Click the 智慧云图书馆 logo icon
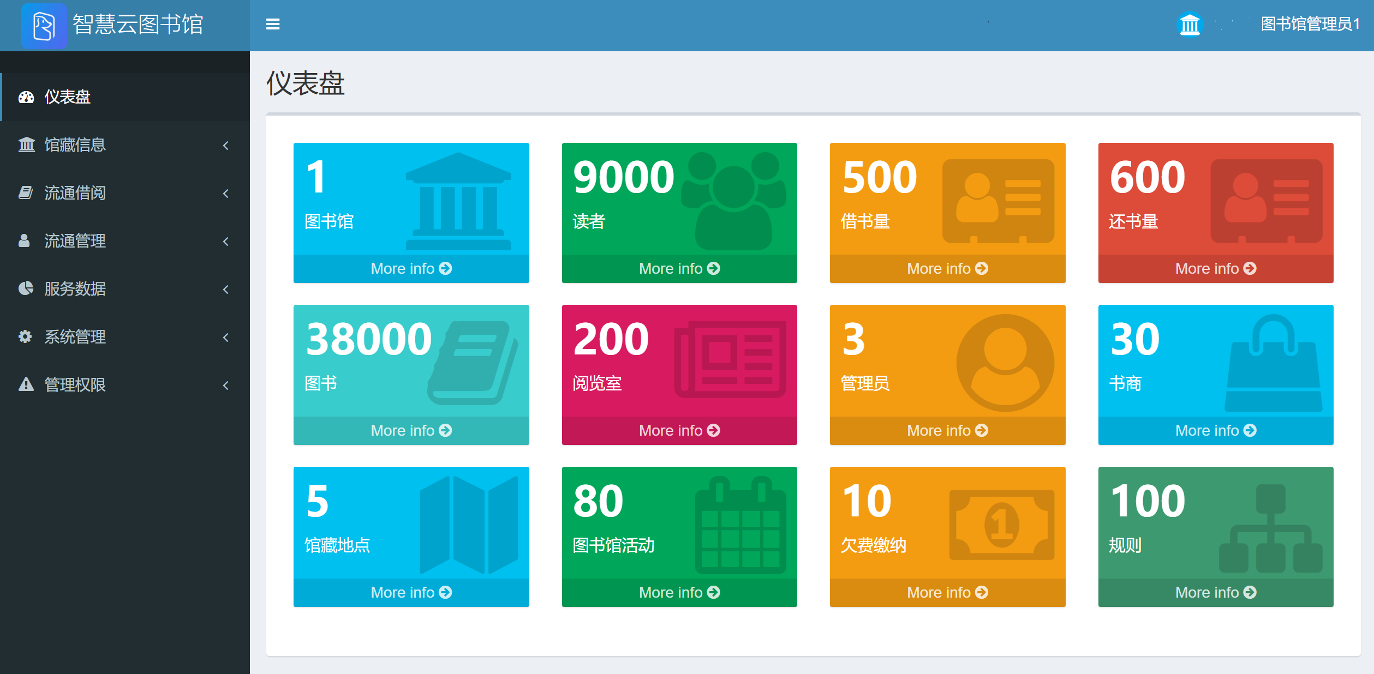 pos(44,26)
